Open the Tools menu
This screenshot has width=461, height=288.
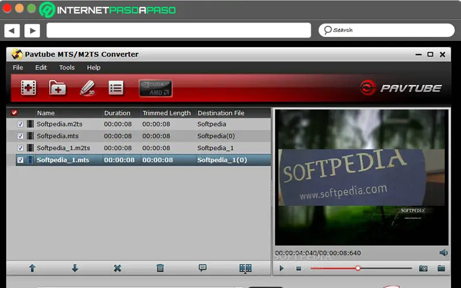pyautogui.click(x=67, y=67)
